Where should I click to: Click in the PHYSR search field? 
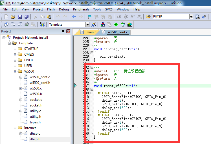tap(171, 17)
